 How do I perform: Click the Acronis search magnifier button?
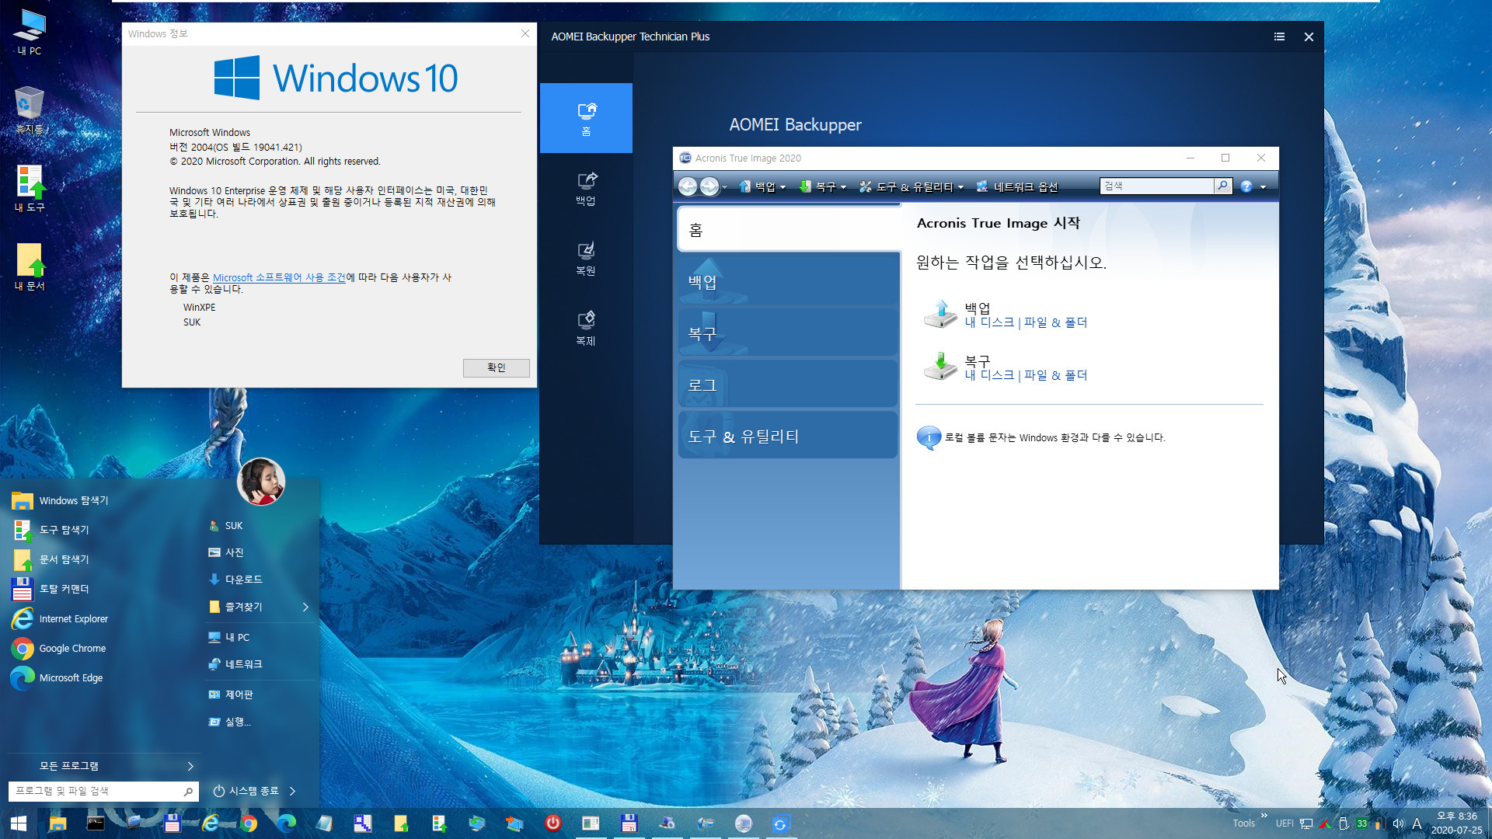pos(1222,186)
